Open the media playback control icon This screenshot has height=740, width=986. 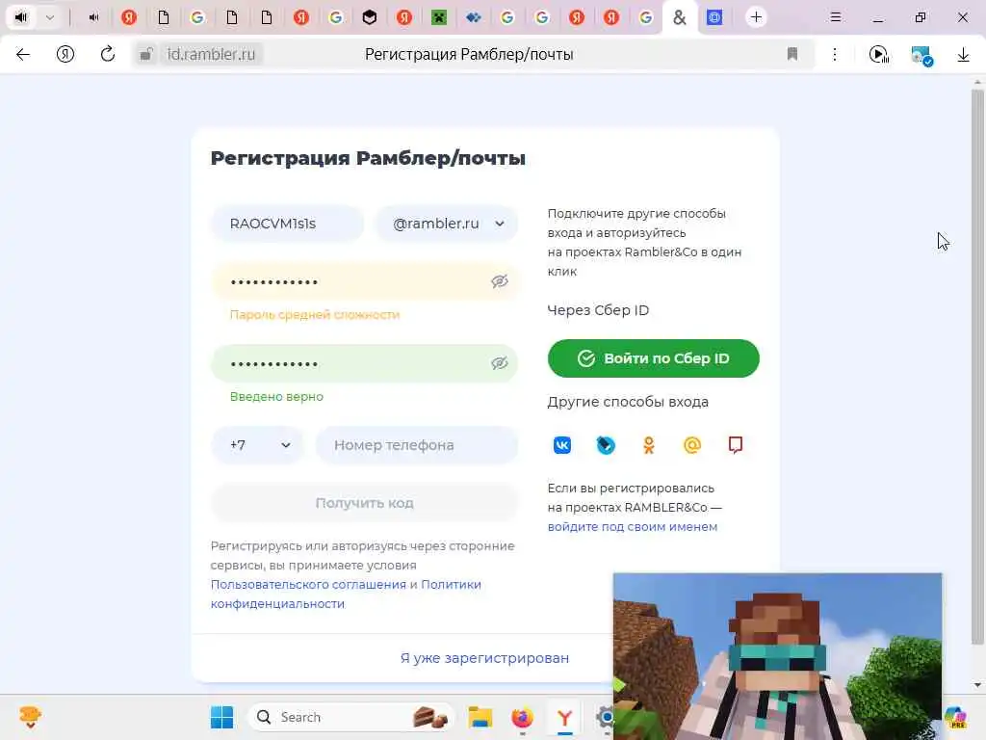coord(878,55)
